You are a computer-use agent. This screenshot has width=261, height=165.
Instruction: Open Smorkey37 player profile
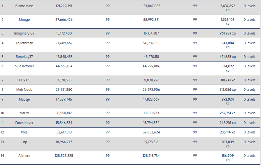click(24, 57)
